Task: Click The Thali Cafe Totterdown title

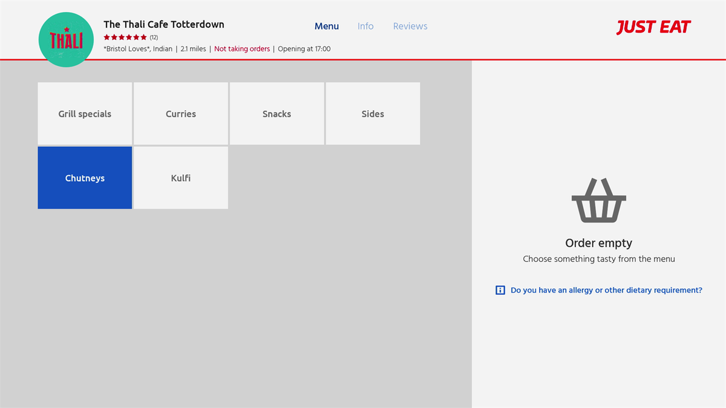Action: pos(164,24)
